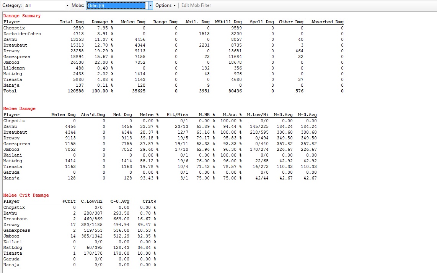Click Lildemon in the Damage Summary table
The width and height of the screenshot is (437, 273).
(14, 68)
